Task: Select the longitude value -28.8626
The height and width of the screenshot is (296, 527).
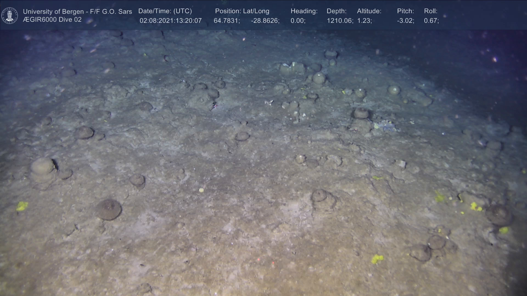Action: point(265,21)
